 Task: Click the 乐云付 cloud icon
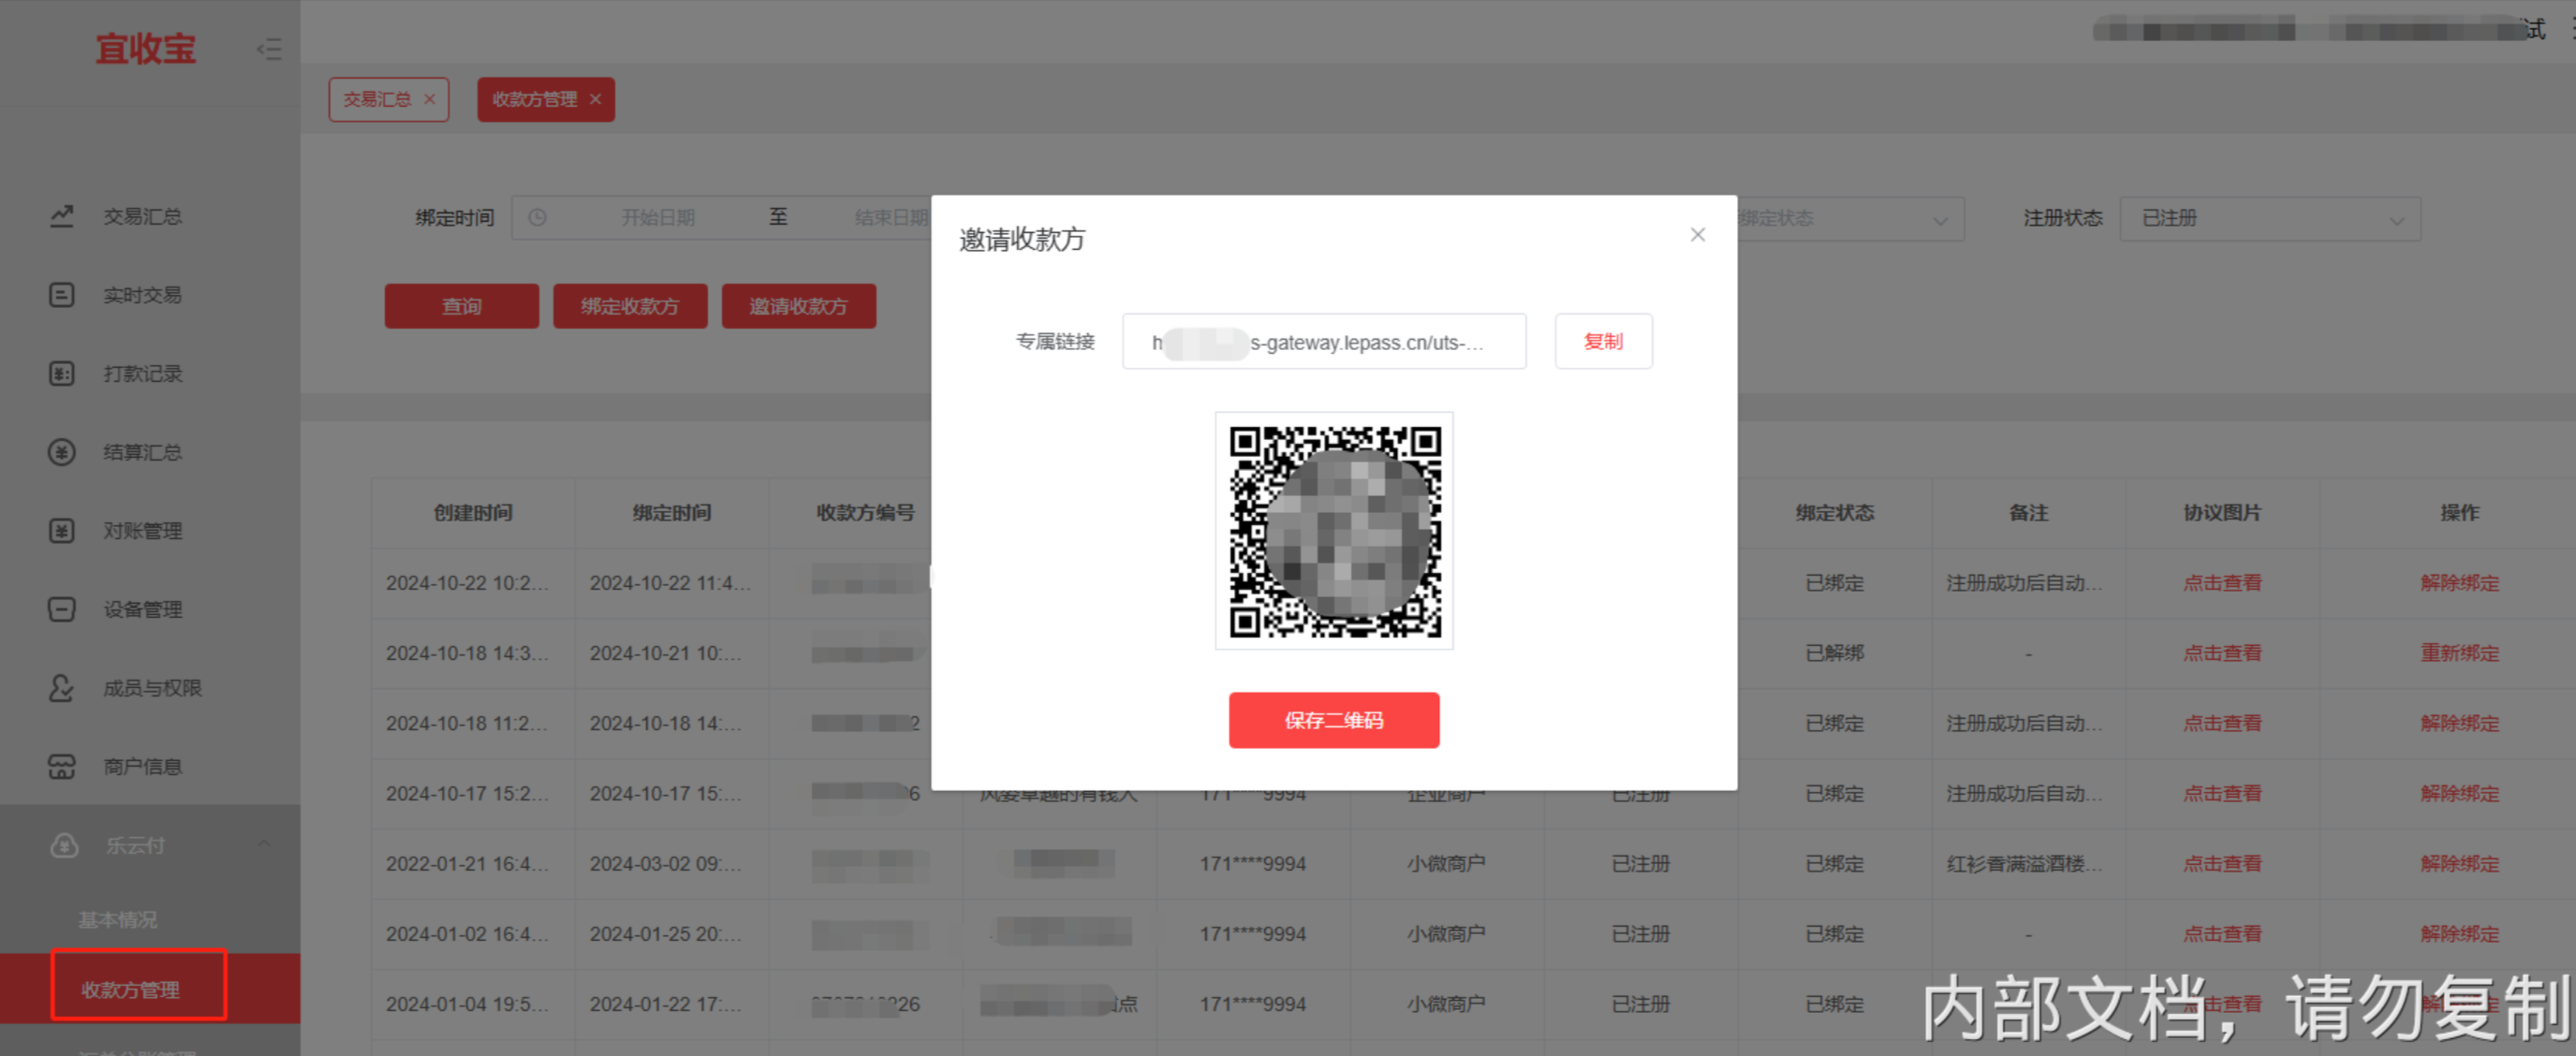pos(65,846)
